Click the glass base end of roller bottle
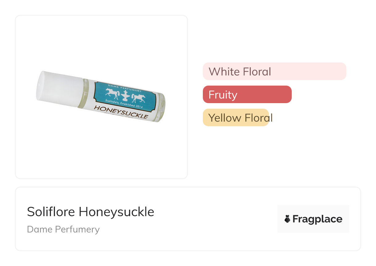The image size is (376, 266). tap(162, 108)
